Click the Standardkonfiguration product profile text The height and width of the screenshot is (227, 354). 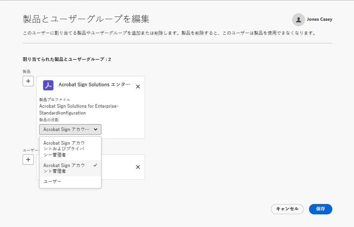[63, 113]
